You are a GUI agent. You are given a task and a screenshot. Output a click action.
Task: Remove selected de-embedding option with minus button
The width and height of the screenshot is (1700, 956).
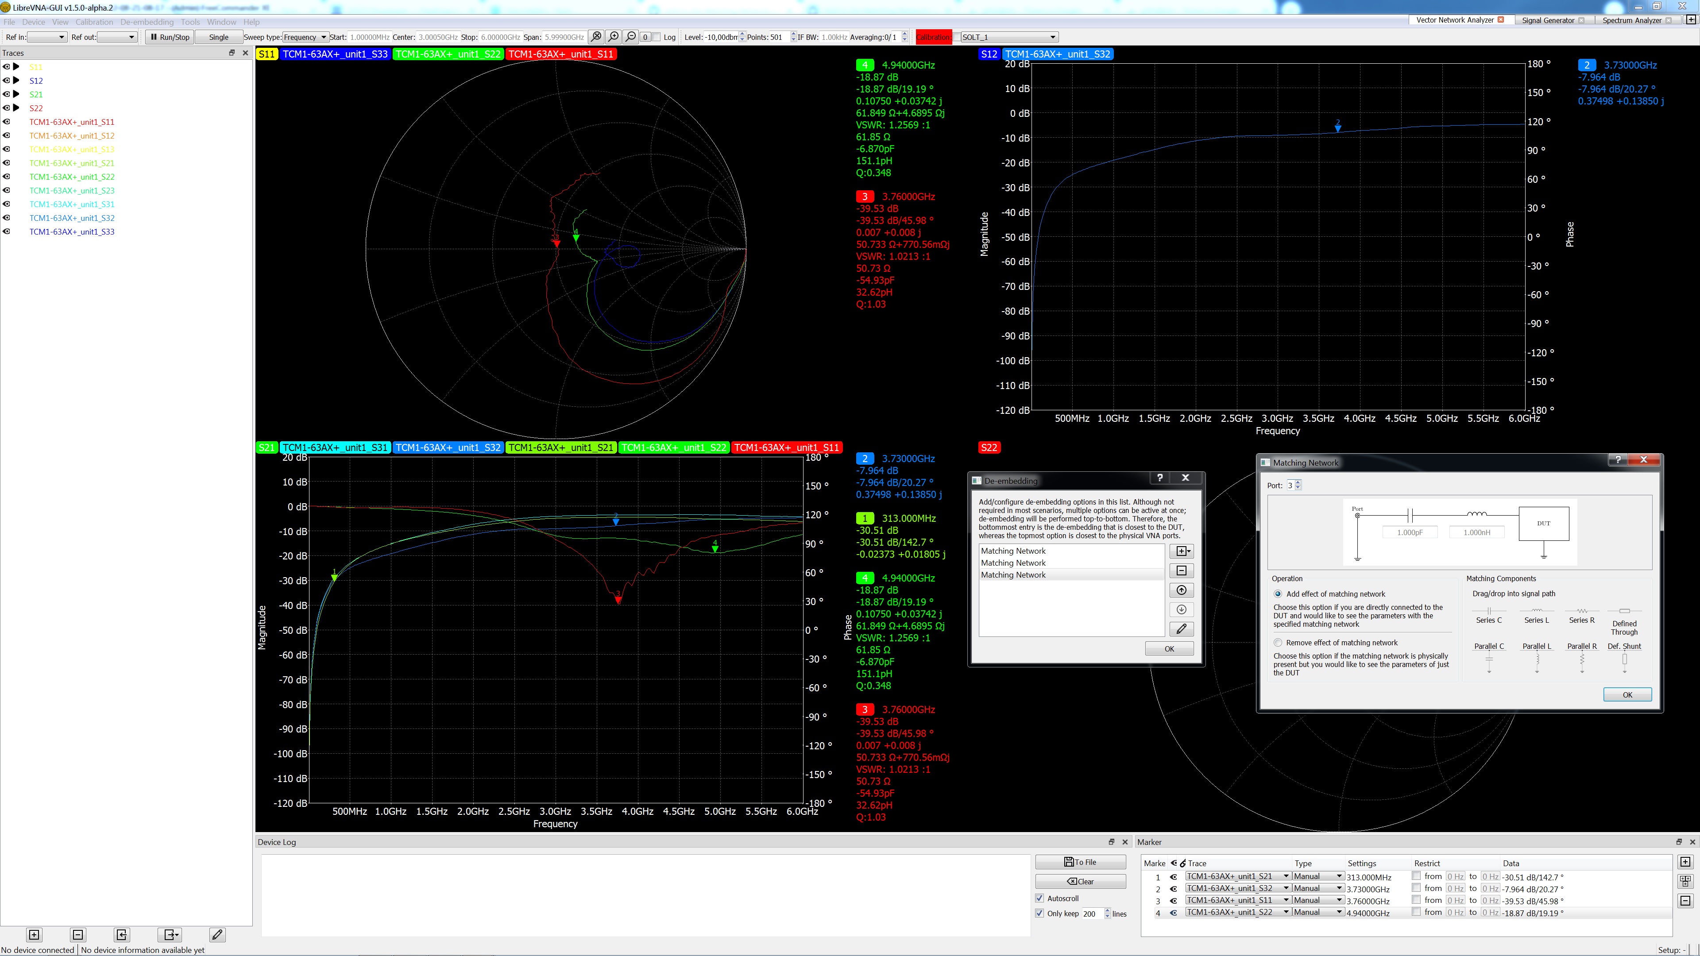point(1181,571)
